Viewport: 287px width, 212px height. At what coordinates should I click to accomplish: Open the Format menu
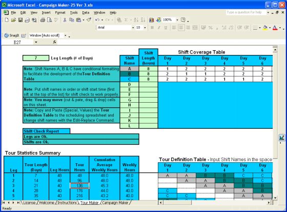click(x=60, y=13)
